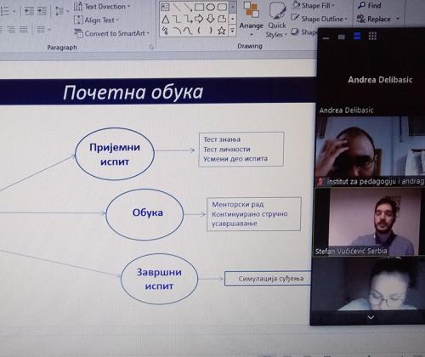Insert a text box from shapes gallery
Screen dimensions: 425x357
(x=165, y=7)
